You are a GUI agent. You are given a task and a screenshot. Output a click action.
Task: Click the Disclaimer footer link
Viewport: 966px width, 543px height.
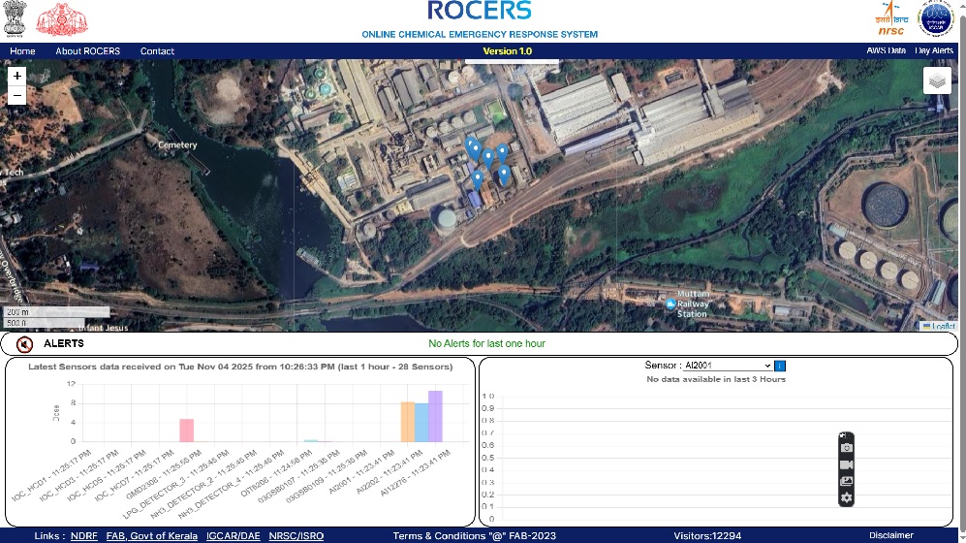pyautogui.click(x=890, y=535)
